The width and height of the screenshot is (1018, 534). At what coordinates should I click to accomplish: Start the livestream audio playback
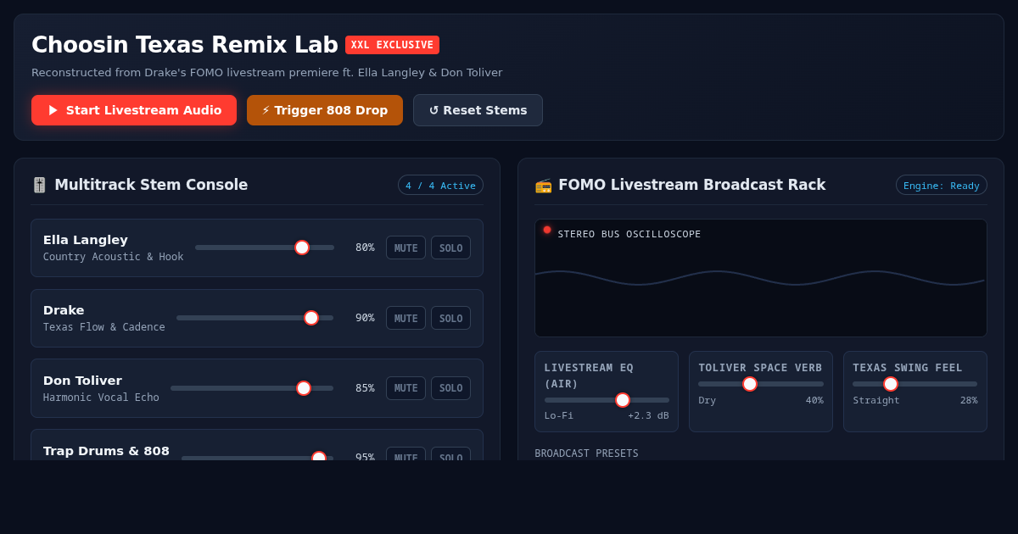pyautogui.click(x=134, y=110)
